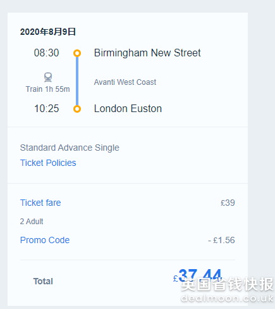The height and width of the screenshot is (309, 275).
Task: Click the Promo Code link
Action: point(45,240)
